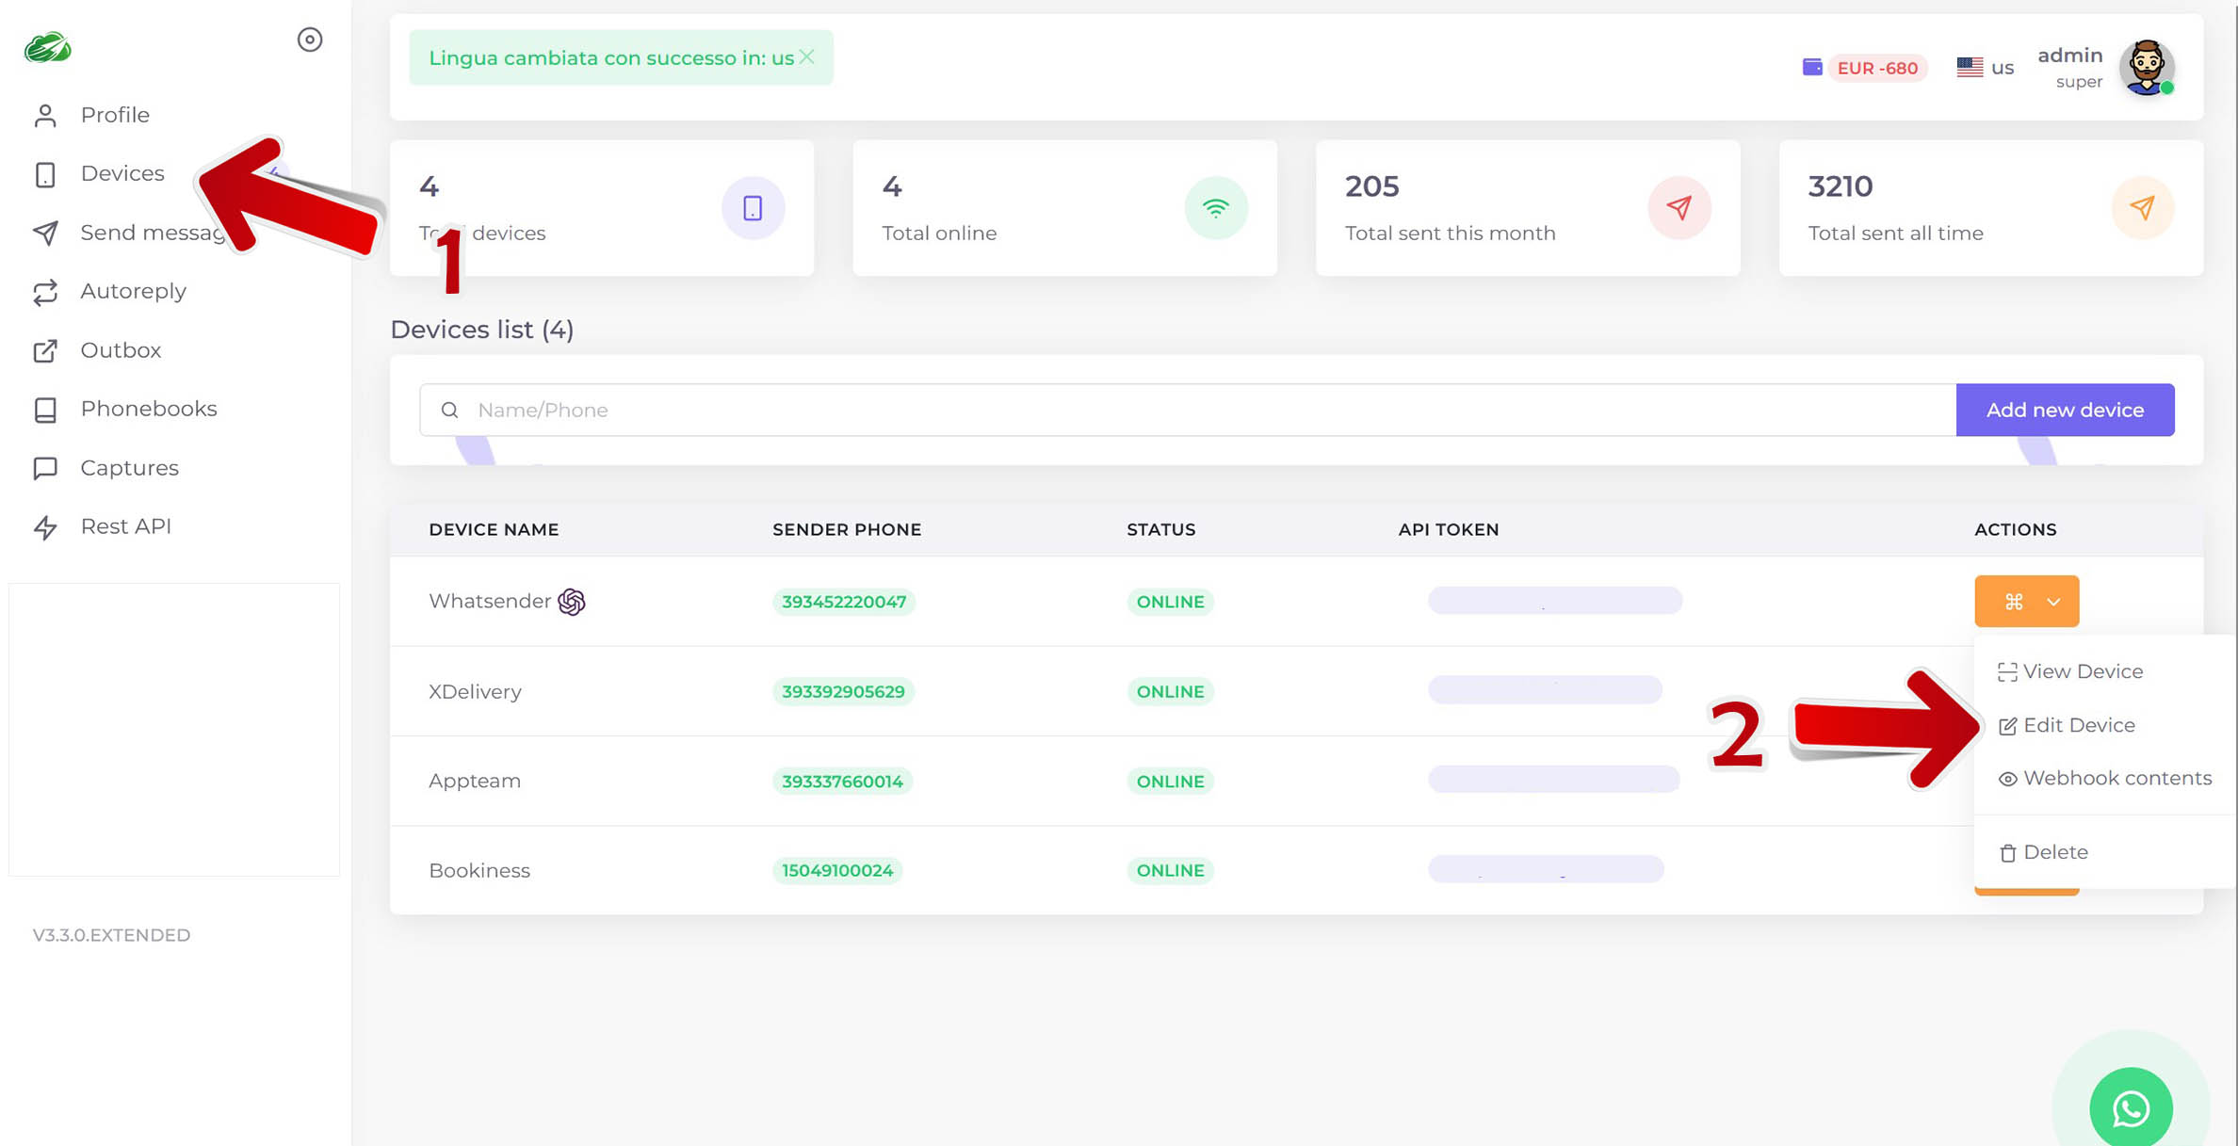Viewport: 2238px width, 1146px height.
Task: Click the Add new device button
Action: (2065, 410)
